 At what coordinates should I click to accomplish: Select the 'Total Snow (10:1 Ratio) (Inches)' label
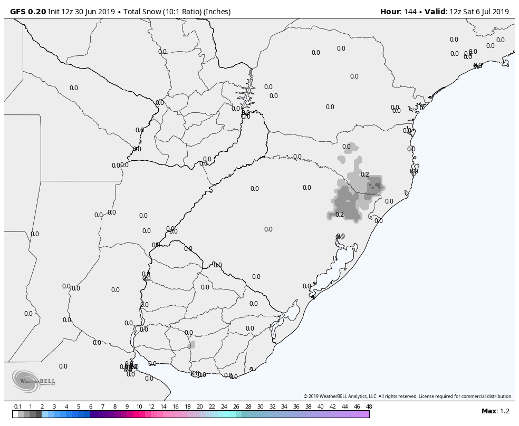coord(177,12)
